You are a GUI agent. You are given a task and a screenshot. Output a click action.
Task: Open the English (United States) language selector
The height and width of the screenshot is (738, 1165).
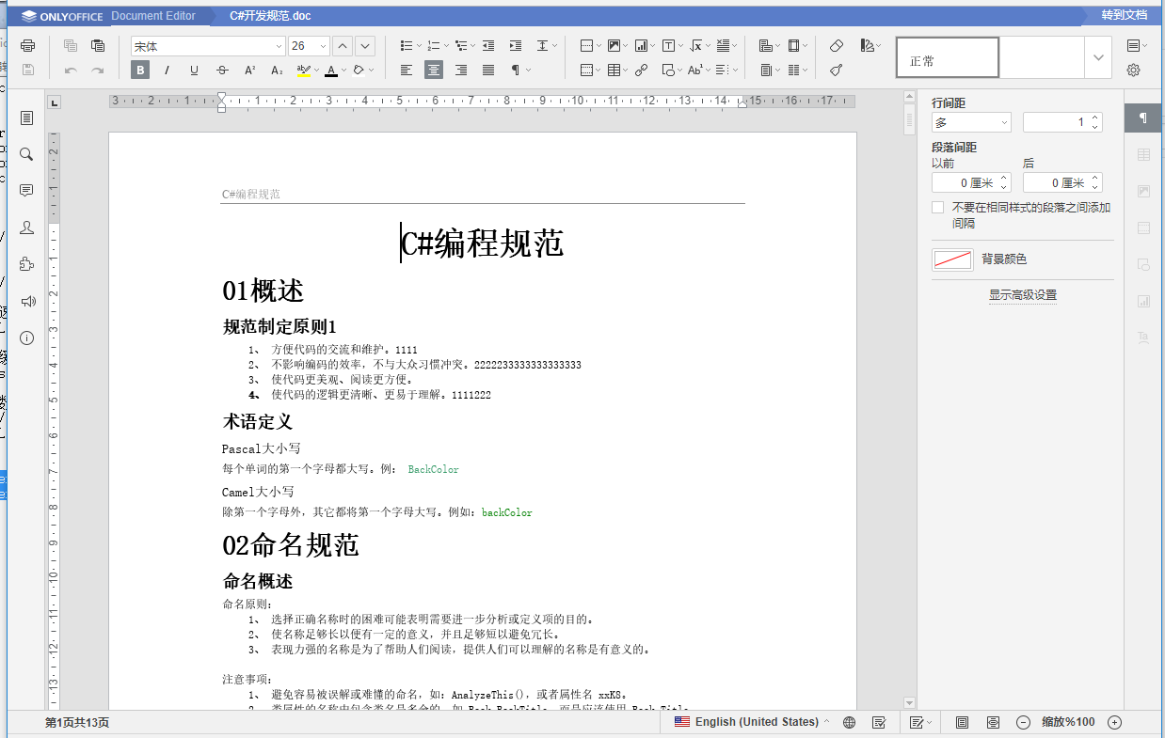pos(753,722)
